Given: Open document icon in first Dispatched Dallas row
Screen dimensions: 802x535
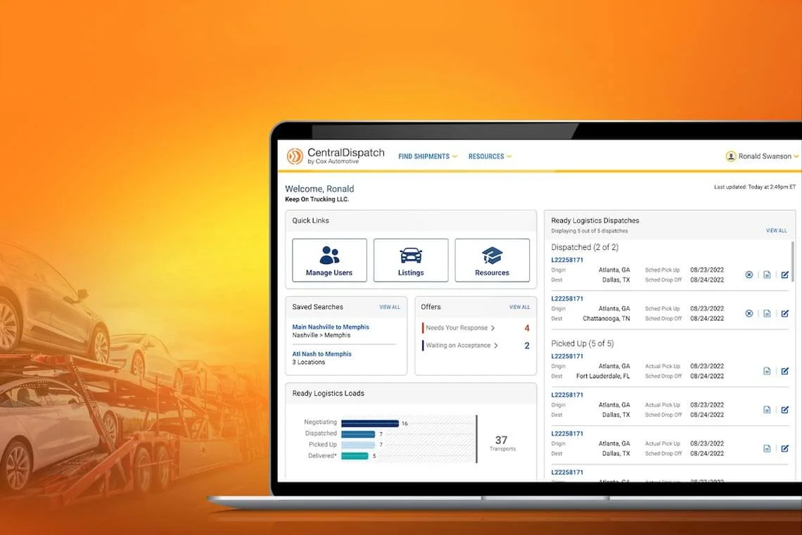Looking at the screenshot, I should coord(767,275).
